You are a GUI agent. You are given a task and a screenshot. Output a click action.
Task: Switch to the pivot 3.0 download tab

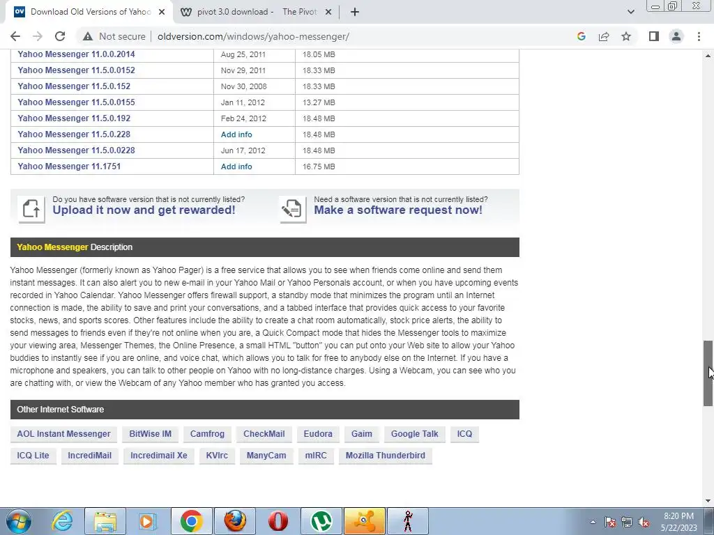(x=257, y=12)
